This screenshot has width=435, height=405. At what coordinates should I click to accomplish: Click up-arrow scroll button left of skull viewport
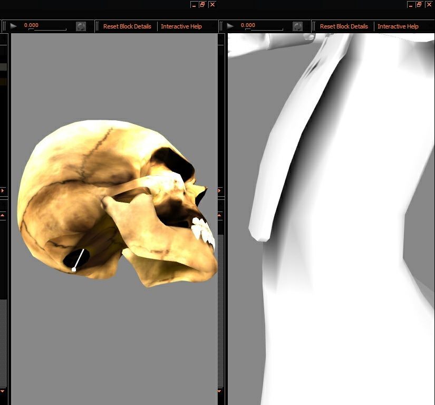coord(3,215)
